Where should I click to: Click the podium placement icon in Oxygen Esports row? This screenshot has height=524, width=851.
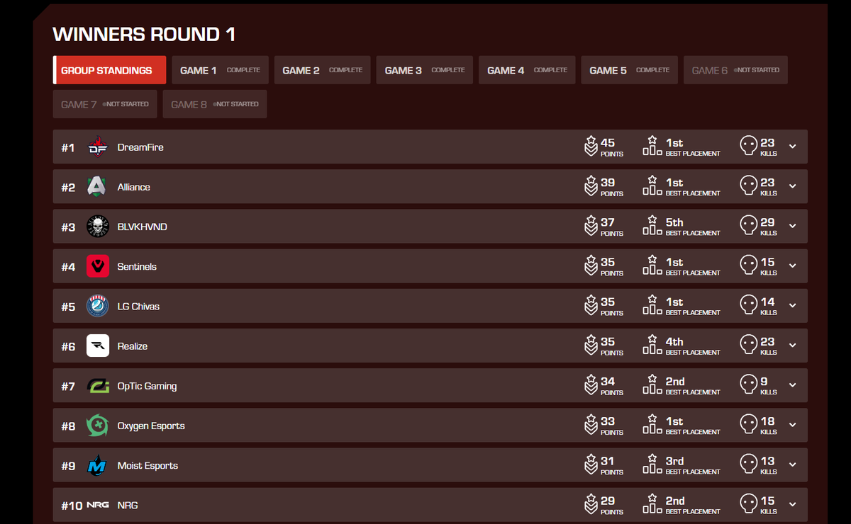point(652,425)
